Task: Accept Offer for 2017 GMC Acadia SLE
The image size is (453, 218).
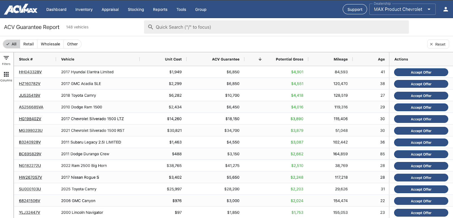Action: [421, 84]
